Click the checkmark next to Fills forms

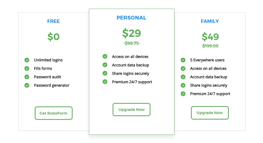tap(27, 68)
